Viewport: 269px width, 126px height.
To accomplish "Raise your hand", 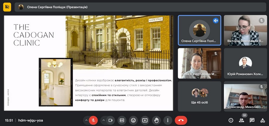I will click(x=156, y=120).
